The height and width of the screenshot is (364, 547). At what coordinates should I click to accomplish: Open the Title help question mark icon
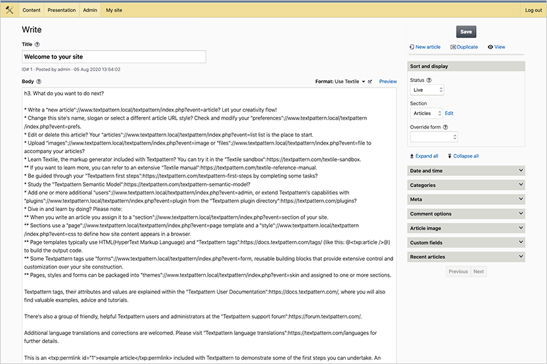pos(37,44)
